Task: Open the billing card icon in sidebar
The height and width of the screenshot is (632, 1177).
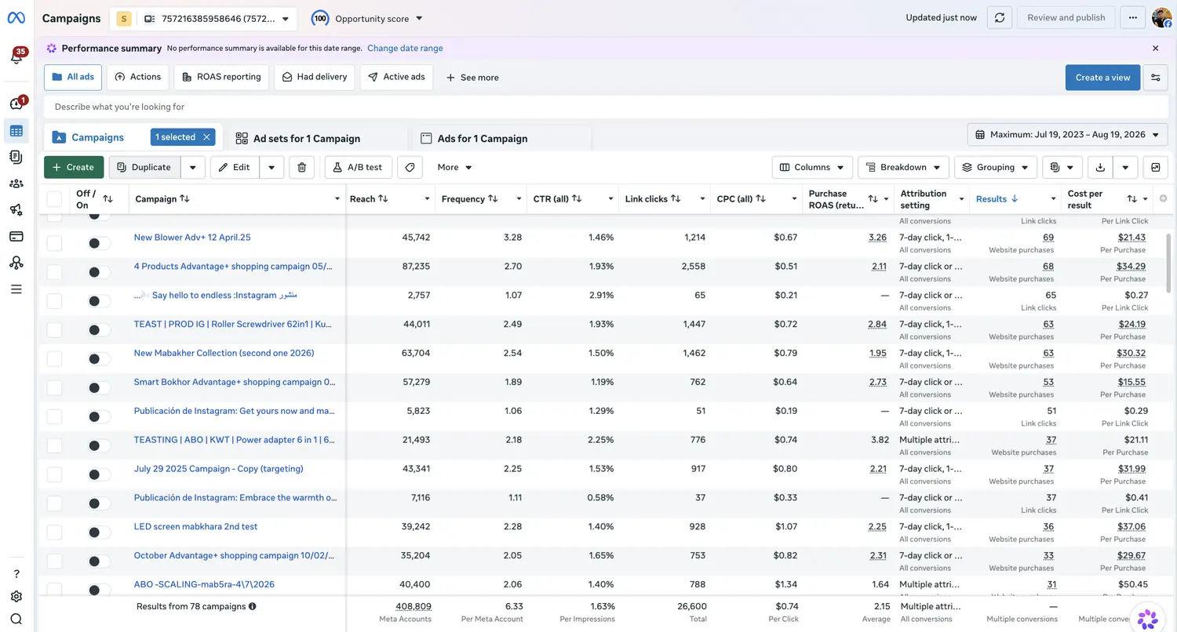Action: click(x=16, y=236)
